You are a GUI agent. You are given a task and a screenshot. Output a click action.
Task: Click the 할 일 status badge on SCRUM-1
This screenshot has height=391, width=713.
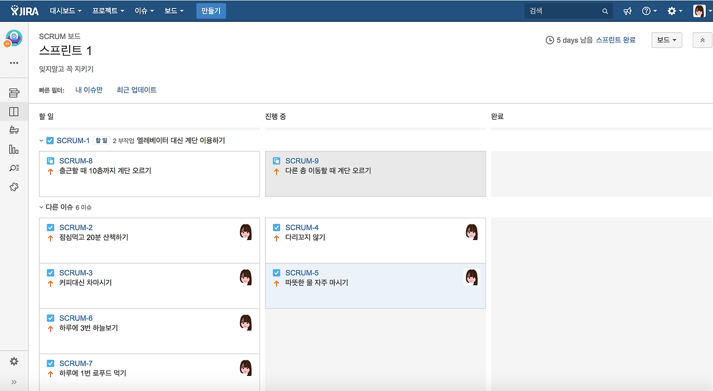coord(101,141)
